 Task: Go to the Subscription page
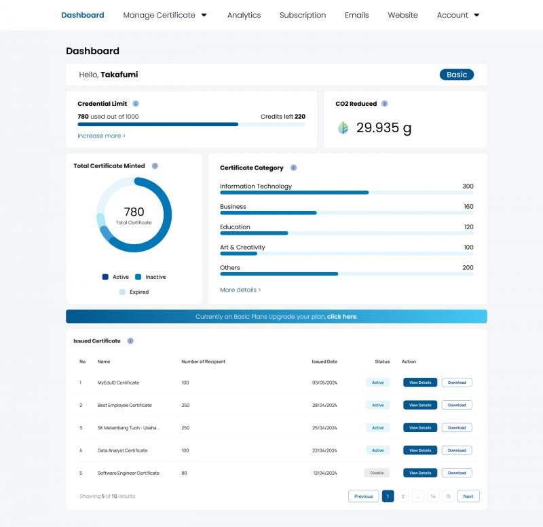pyautogui.click(x=303, y=15)
